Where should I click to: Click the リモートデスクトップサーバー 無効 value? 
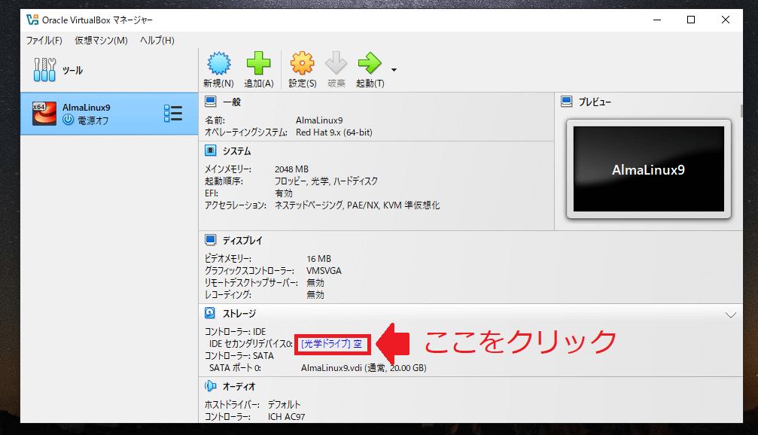point(315,283)
